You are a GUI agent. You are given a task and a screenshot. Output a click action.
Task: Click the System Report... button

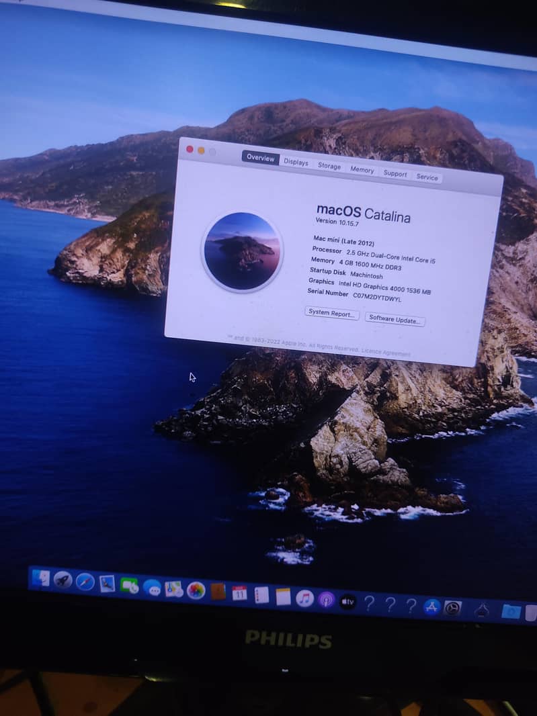pos(332,313)
